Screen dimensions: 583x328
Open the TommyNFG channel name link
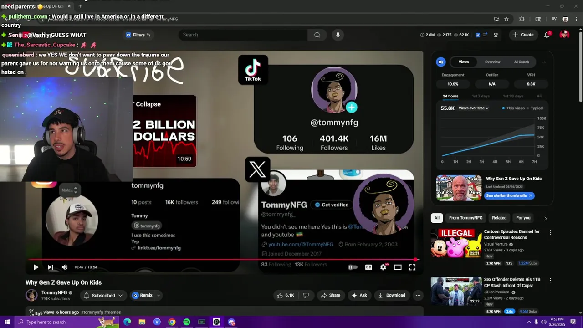pyautogui.click(x=54, y=293)
